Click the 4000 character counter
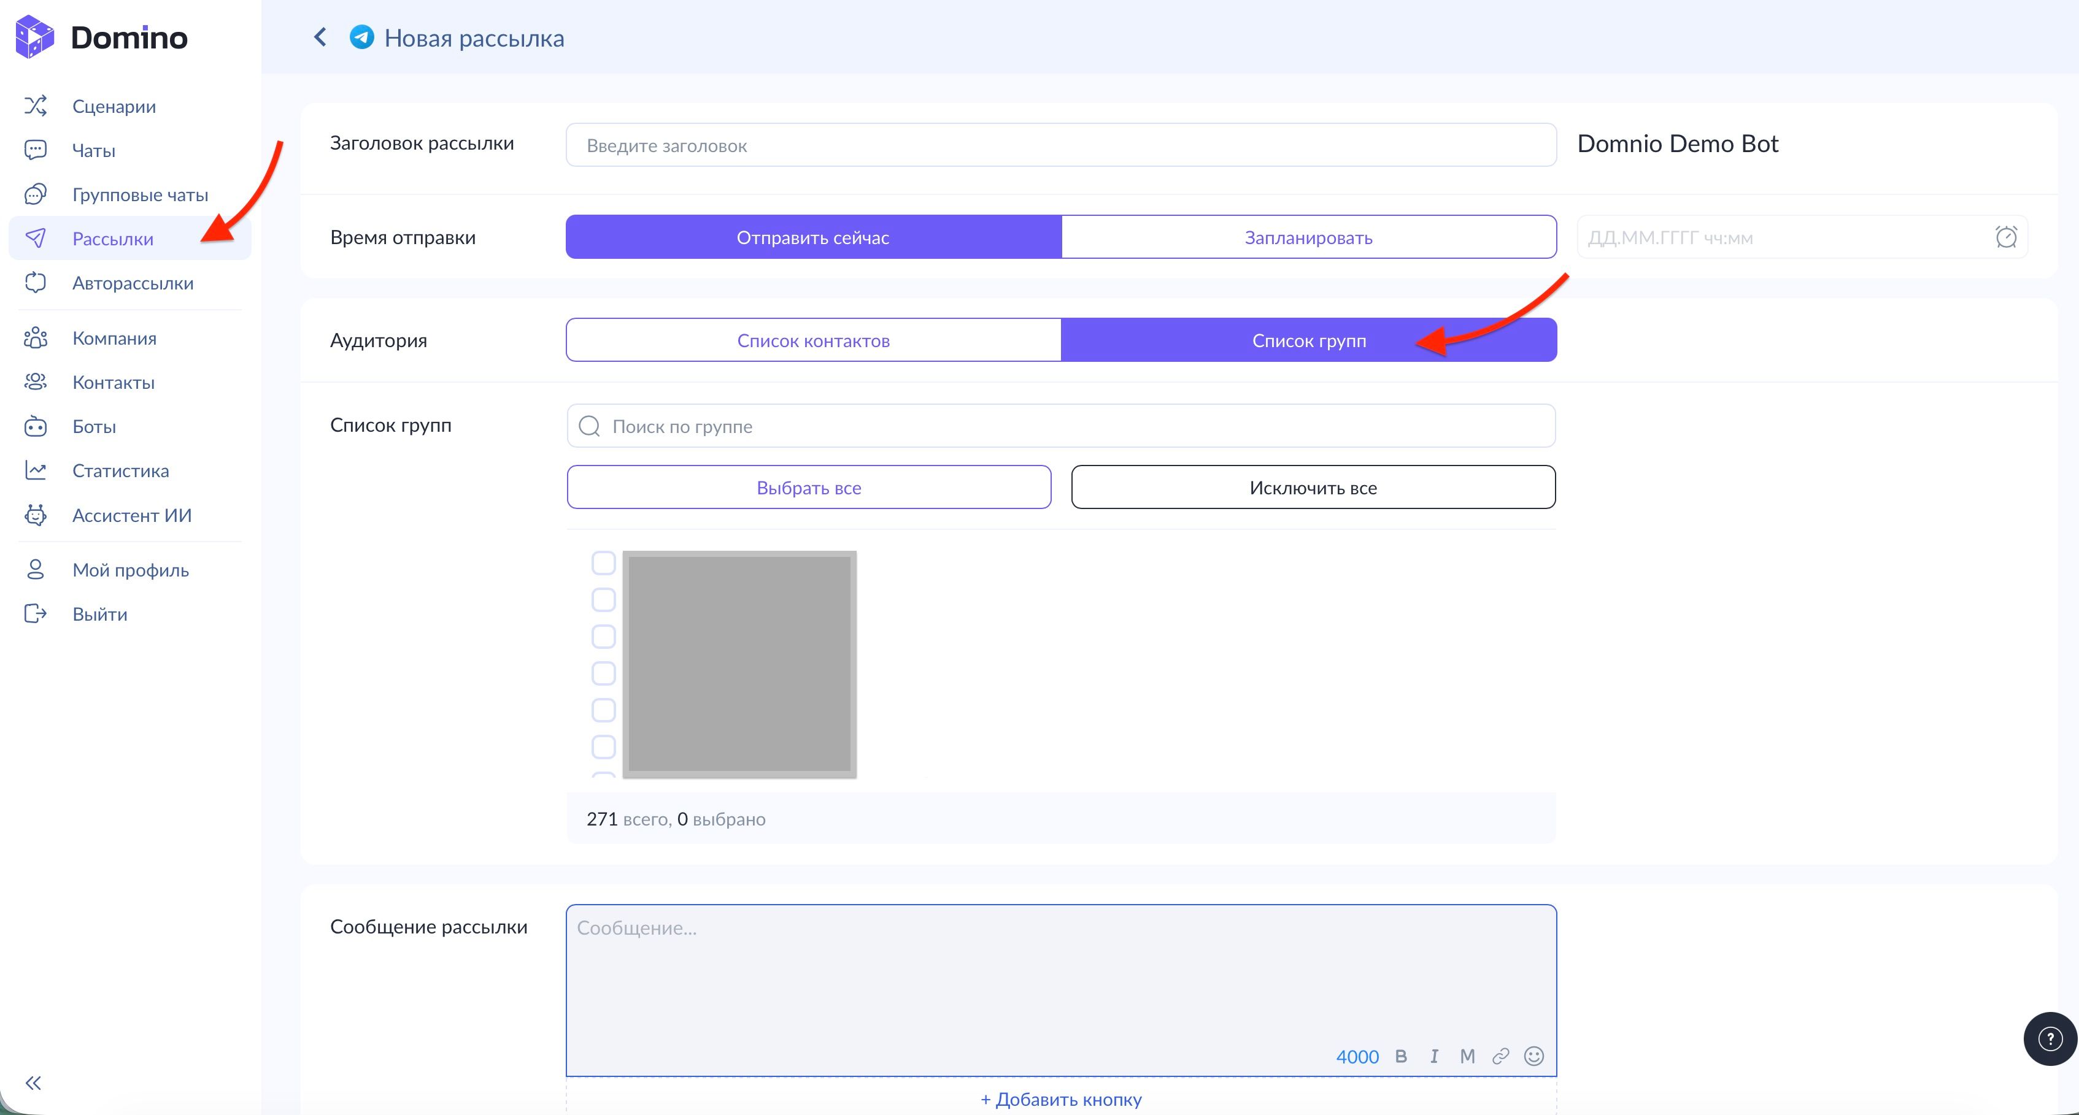Screen dimensions: 2079x1115 1357,1056
